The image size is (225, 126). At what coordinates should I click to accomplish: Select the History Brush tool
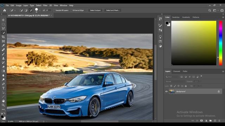[x=3, y=63]
